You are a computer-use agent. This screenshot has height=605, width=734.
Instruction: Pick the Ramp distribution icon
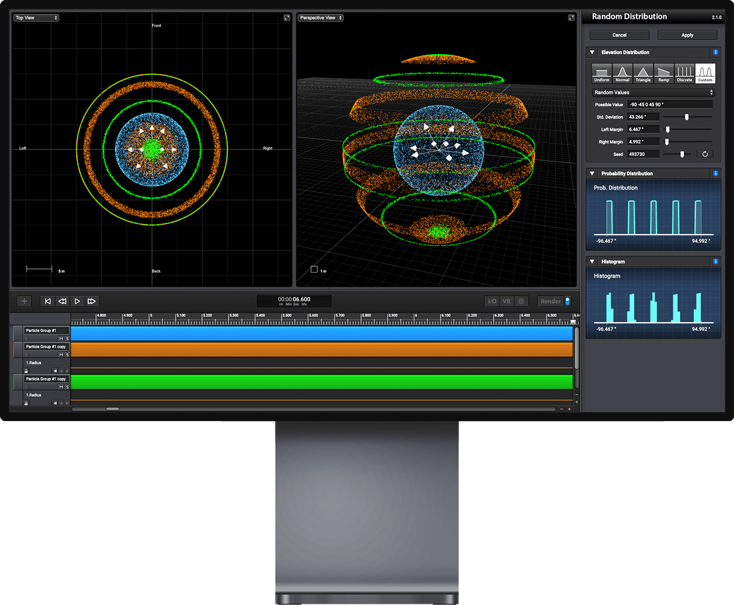664,73
